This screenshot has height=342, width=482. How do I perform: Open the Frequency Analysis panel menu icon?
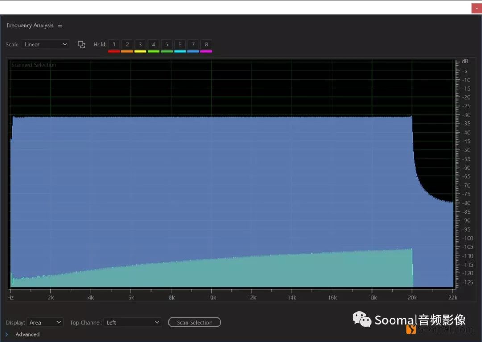60,25
